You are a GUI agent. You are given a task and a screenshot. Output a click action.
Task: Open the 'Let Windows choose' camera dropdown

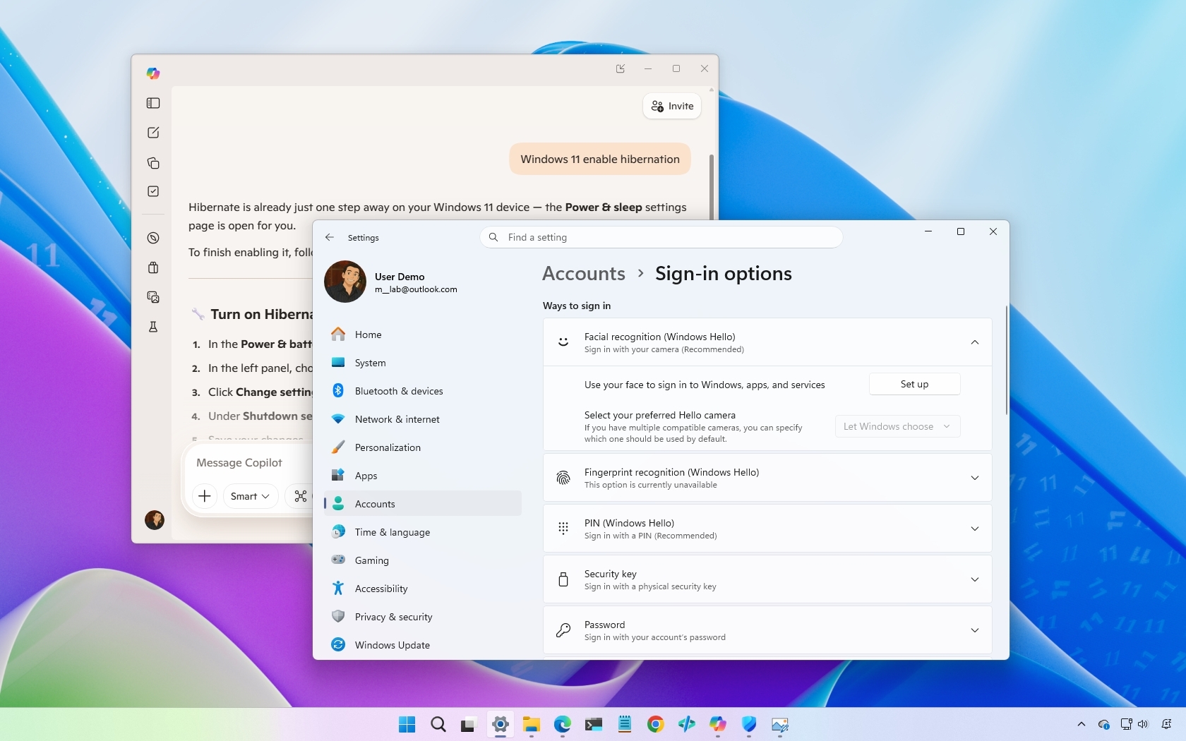[x=897, y=426]
